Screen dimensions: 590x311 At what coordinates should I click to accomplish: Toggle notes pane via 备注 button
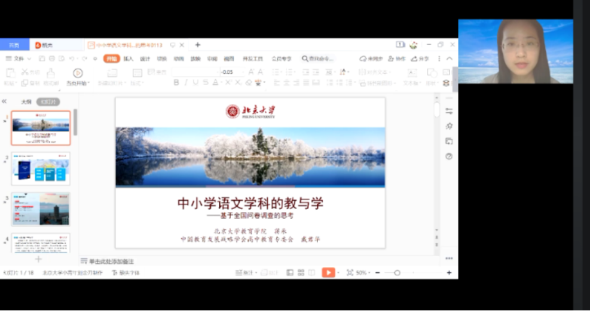pyautogui.click(x=244, y=272)
